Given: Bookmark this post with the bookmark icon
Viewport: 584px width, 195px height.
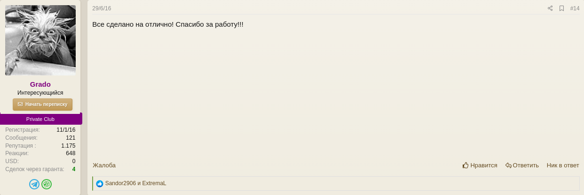Looking at the screenshot, I should tap(561, 8).
